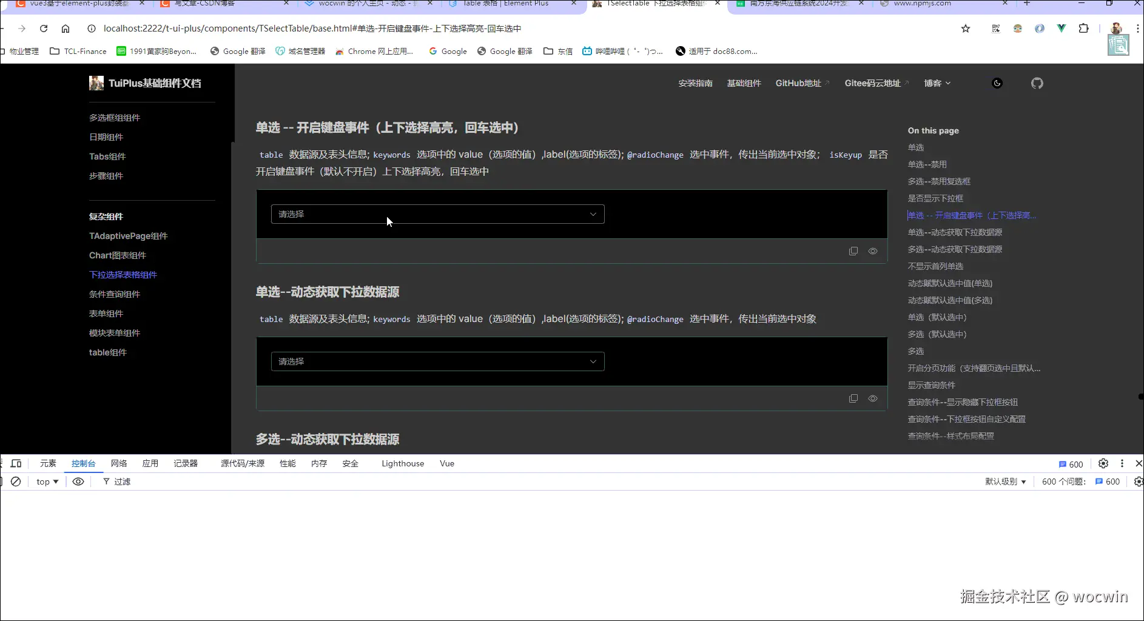This screenshot has height=621, width=1144.
Task: Create live expression with the eye icon
Action: 78,481
